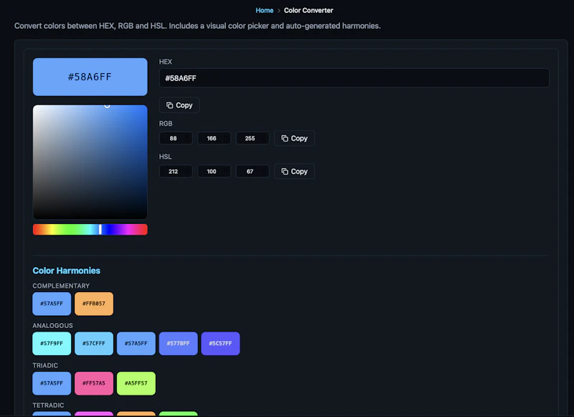
Task: Click the HSL lightness value 67 field
Action: [253, 172]
